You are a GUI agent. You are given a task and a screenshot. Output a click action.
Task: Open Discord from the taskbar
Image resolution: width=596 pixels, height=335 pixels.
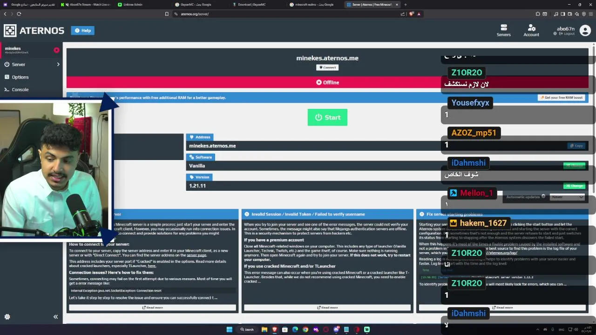click(336, 329)
